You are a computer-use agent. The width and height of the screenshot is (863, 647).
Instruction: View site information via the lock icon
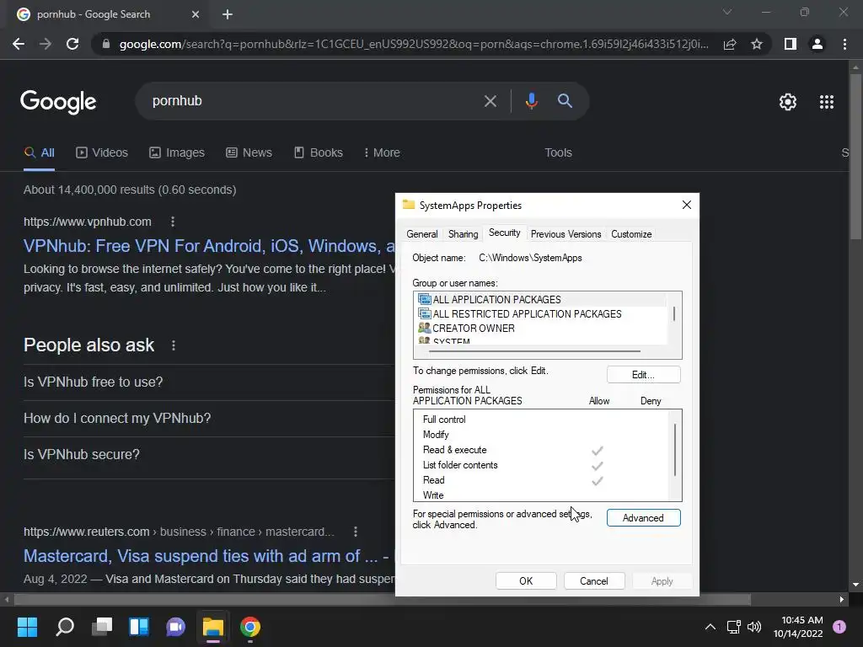106,44
